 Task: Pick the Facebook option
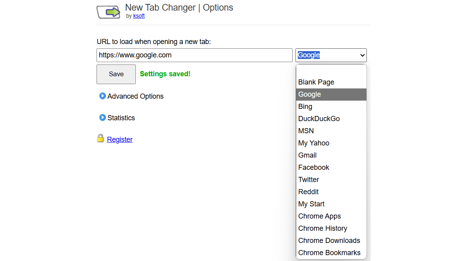[x=314, y=167]
